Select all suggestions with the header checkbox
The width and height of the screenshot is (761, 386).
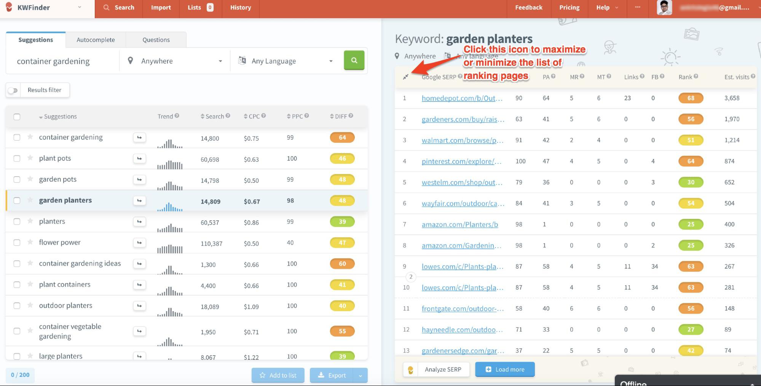[x=17, y=117]
